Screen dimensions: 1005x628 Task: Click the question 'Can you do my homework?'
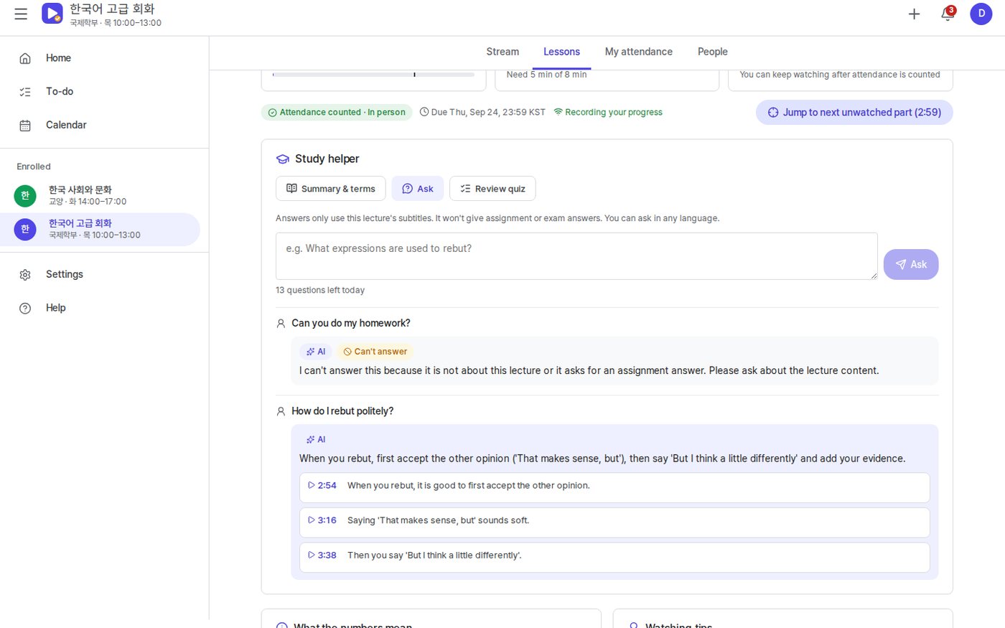coord(351,323)
